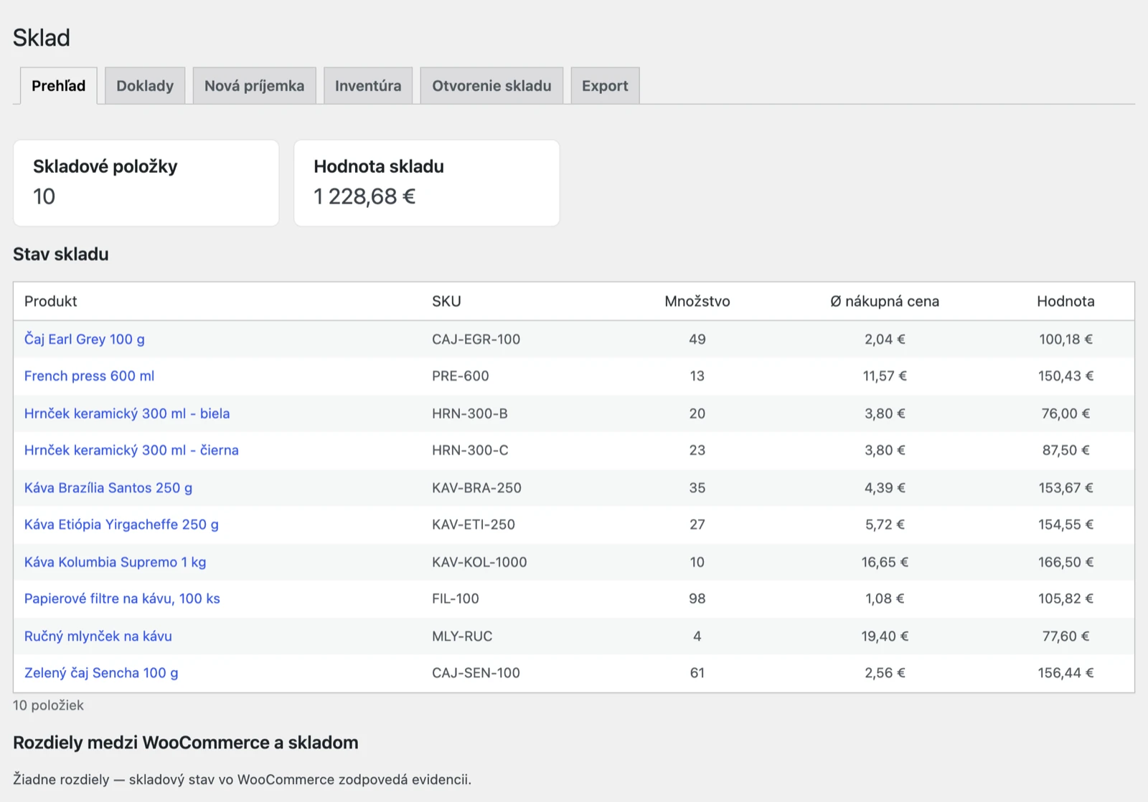Screen dimensions: 1148x802
Task: Click the value 156,44 €
Action: pyautogui.click(x=1065, y=673)
